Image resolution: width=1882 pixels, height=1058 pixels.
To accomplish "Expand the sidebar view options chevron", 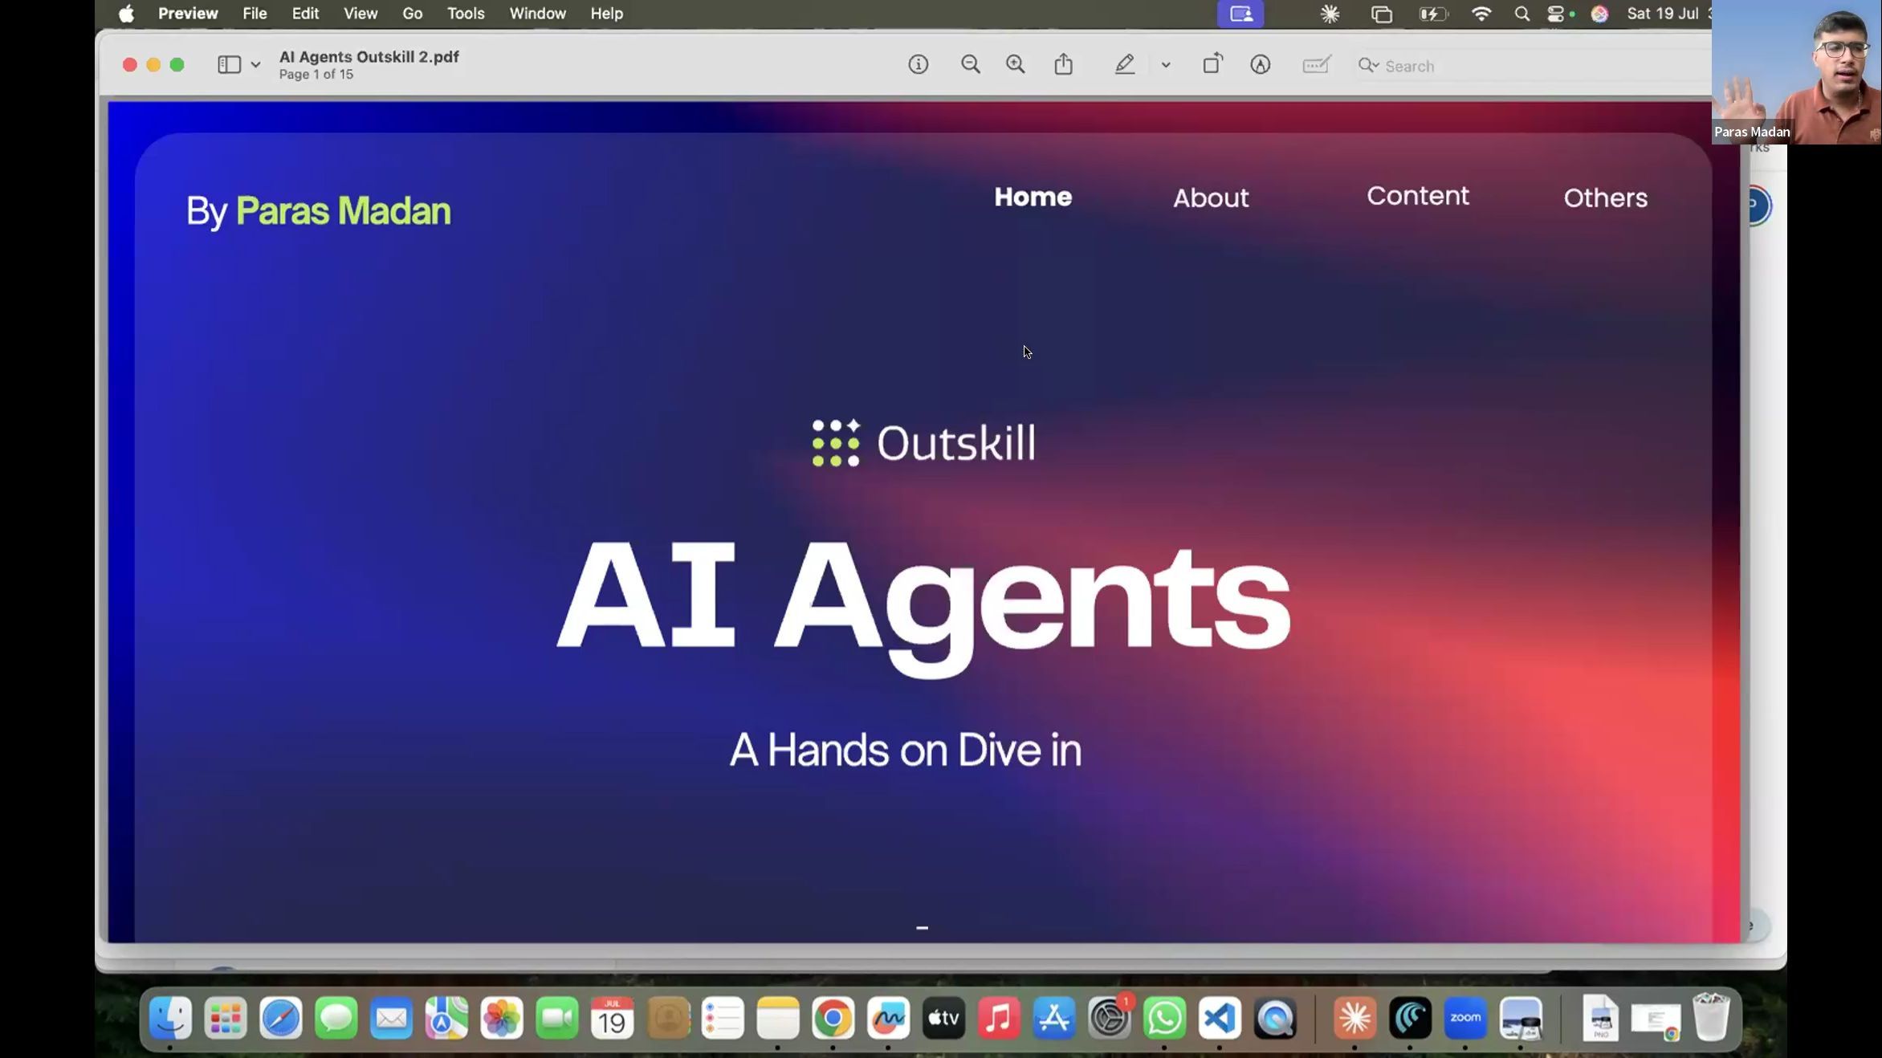I will pos(255,65).
